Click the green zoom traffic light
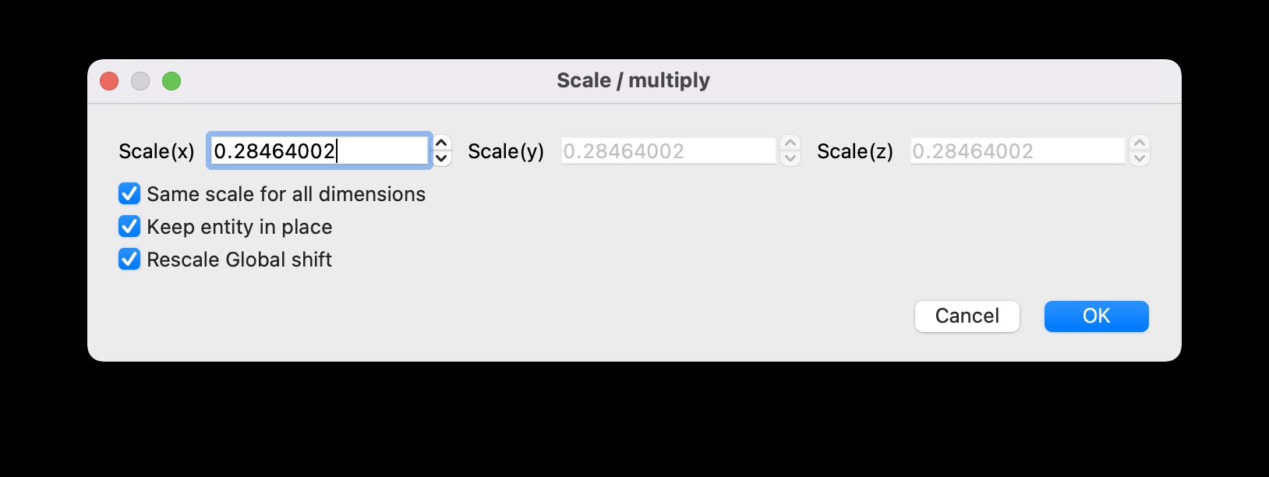The height and width of the screenshot is (477, 1269). click(x=172, y=80)
